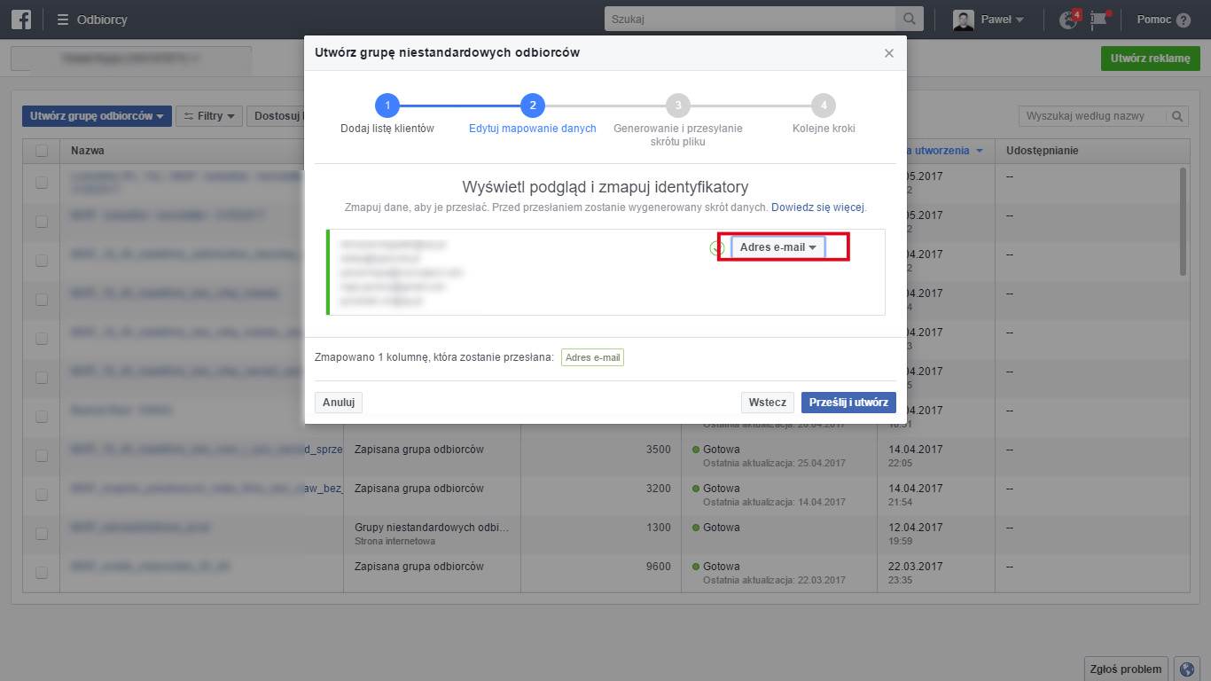Click the Facebook logo icon
The width and height of the screenshot is (1211, 681).
[21, 19]
